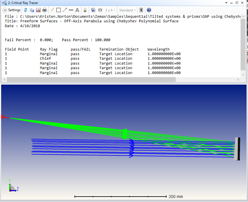The width and height of the screenshot is (248, 202).
Task: Click the XYZ axis orientation indicator
Action: coord(13,186)
